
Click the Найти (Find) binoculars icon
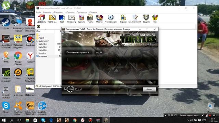[x=90, y=19]
